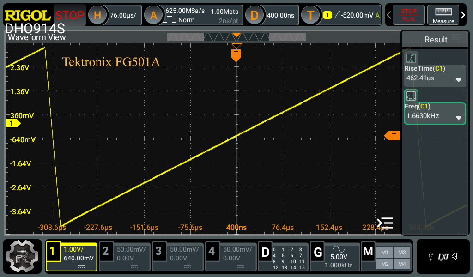Enable channel 3
Viewport: 473px width, 277px height.
coord(178,257)
